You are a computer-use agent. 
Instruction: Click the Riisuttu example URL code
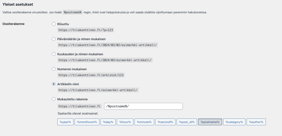(85, 30)
